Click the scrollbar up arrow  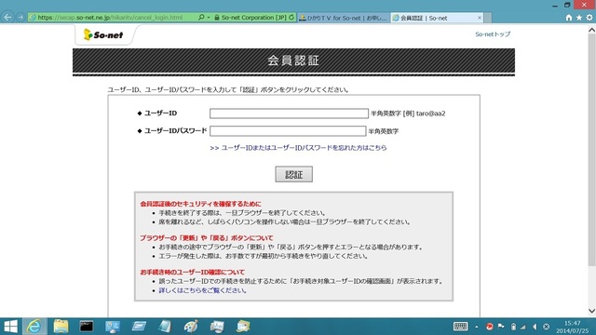[x=591, y=30]
